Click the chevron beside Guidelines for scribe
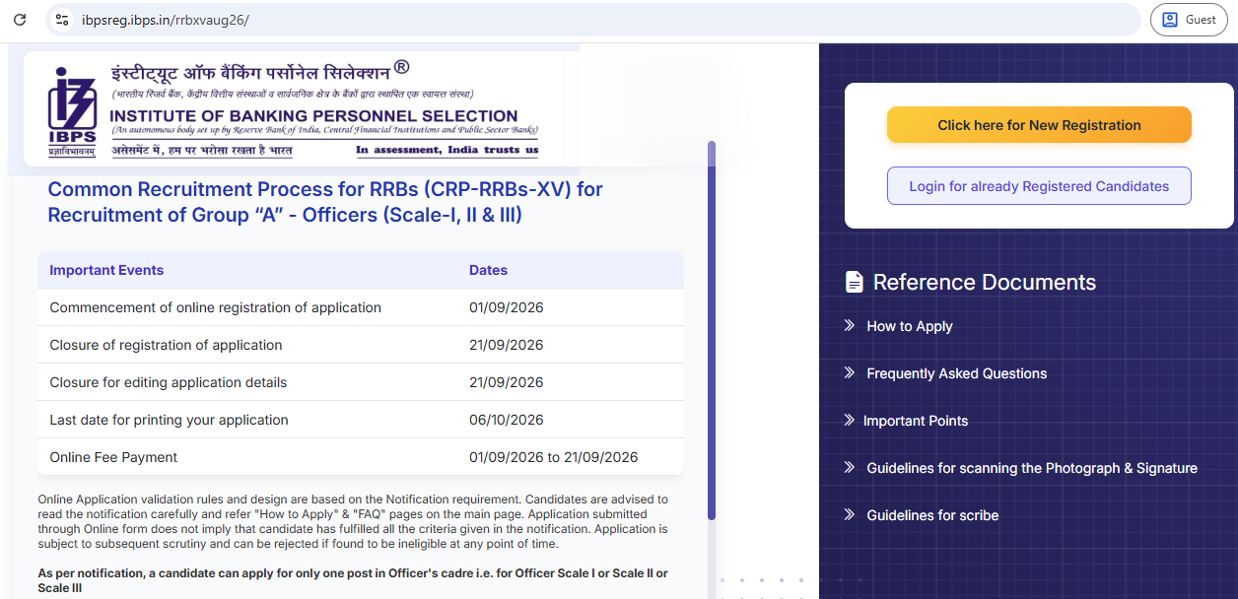The width and height of the screenshot is (1238, 599). (849, 514)
